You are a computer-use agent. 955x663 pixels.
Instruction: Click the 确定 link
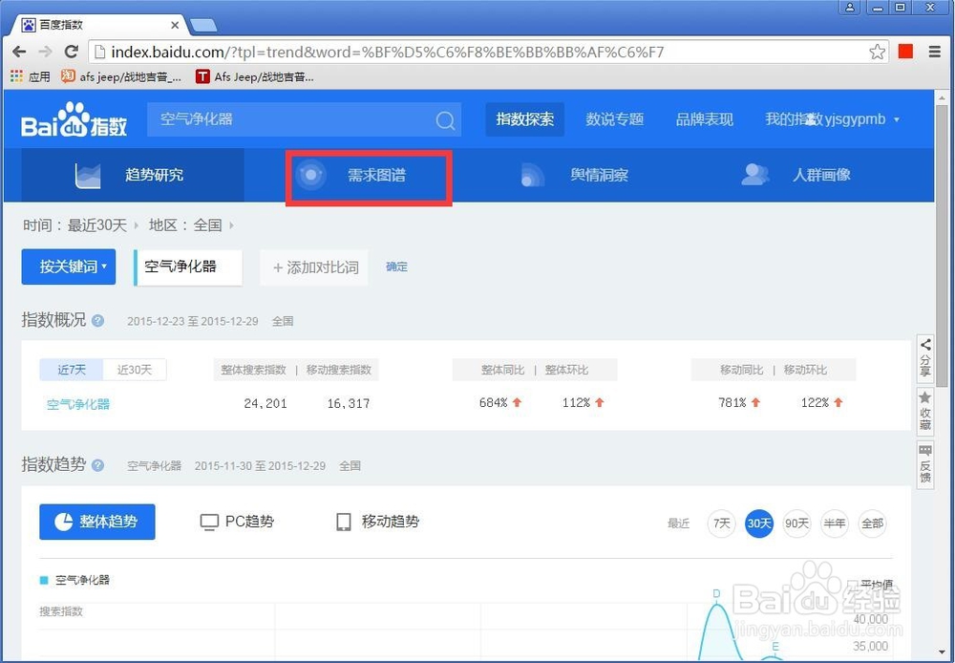[x=396, y=267]
